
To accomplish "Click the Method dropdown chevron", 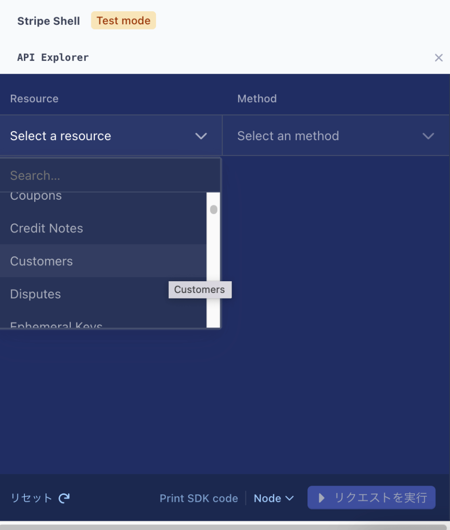I will click(428, 136).
